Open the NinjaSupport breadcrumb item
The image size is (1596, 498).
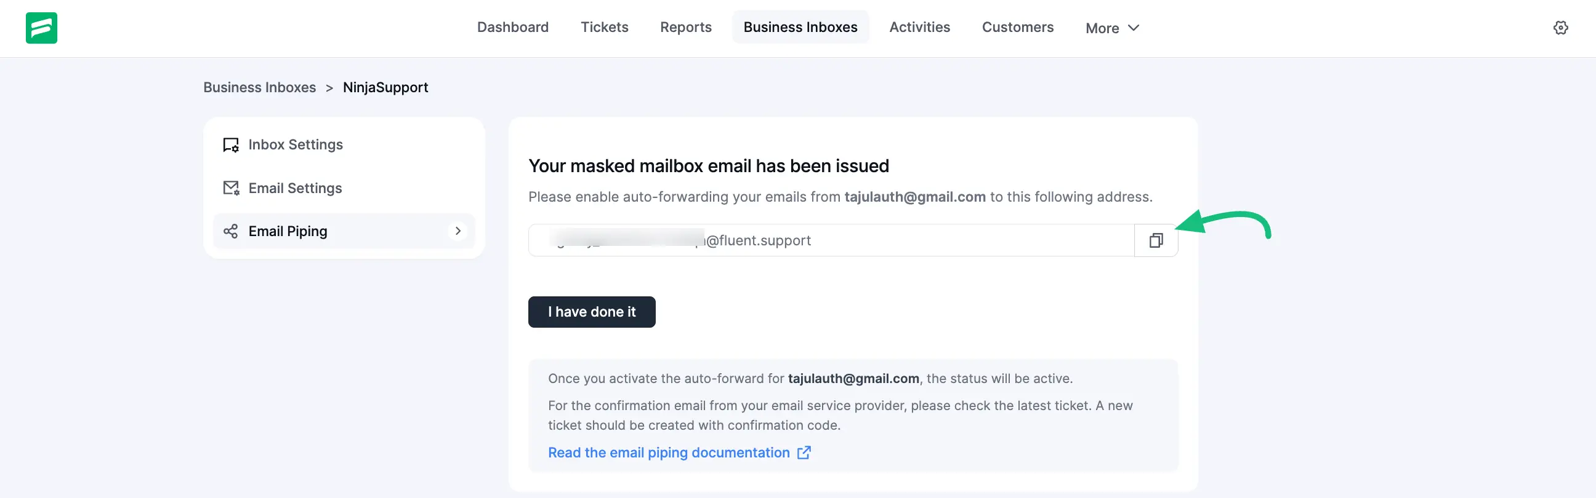(x=385, y=87)
